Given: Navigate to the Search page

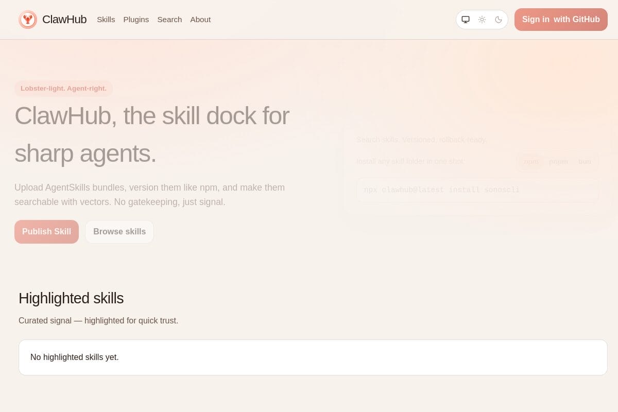Looking at the screenshot, I should point(169,19).
